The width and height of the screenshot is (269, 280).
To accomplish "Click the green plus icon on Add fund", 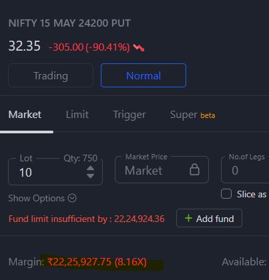I will click(x=188, y=218).
